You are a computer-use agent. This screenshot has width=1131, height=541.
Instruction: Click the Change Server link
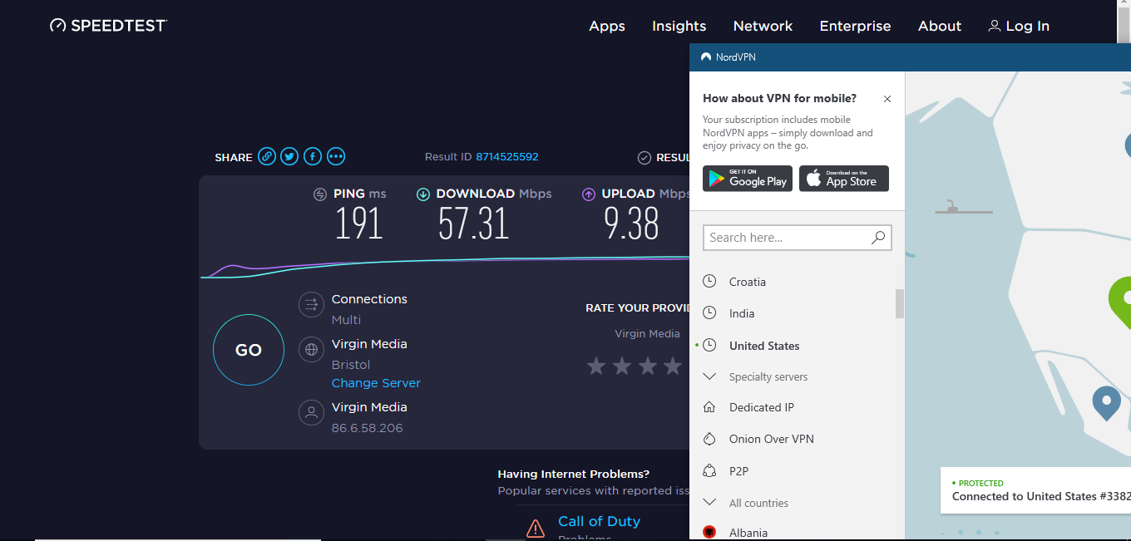point(376,383)
